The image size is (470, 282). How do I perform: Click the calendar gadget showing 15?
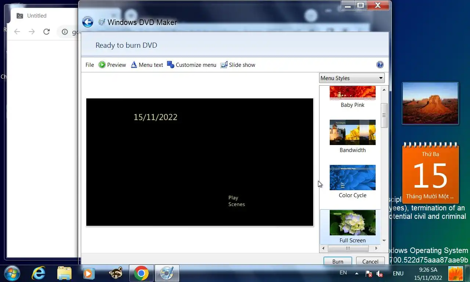(x=430, y=172)
